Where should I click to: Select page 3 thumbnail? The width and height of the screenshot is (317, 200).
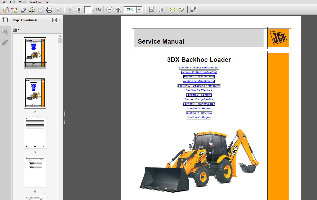35,132
